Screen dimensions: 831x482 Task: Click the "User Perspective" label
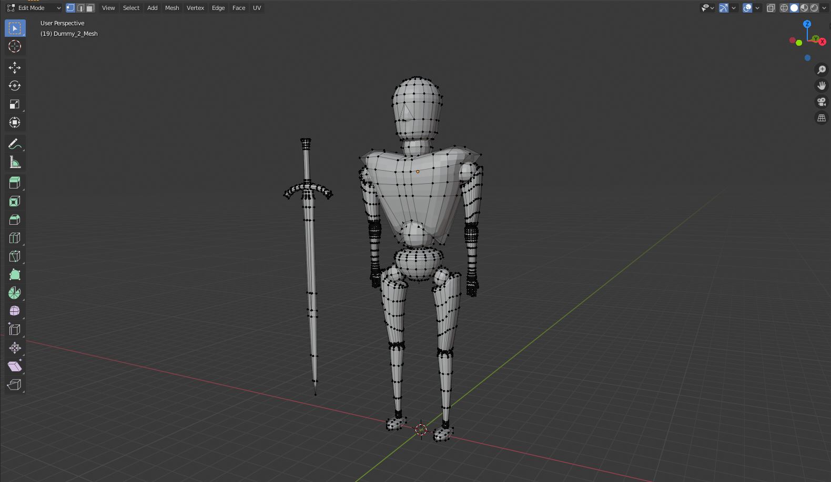62,23
